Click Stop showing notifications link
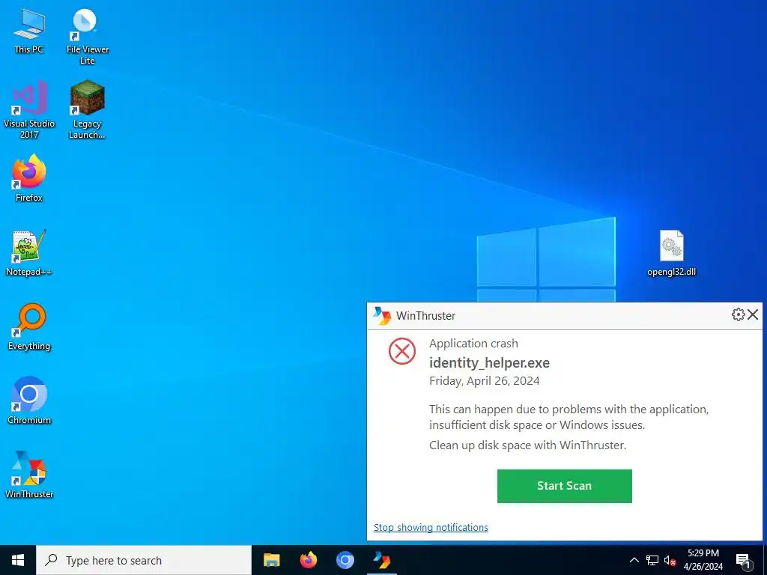 (x=431, y=527)
